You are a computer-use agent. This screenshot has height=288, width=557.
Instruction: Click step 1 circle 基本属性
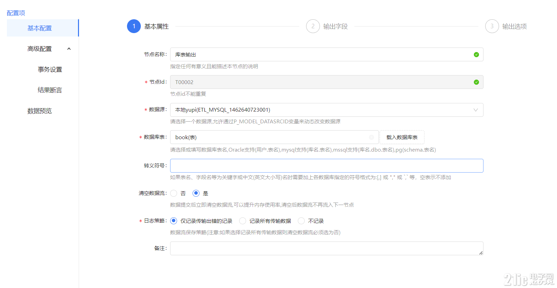tap(134, 26)
